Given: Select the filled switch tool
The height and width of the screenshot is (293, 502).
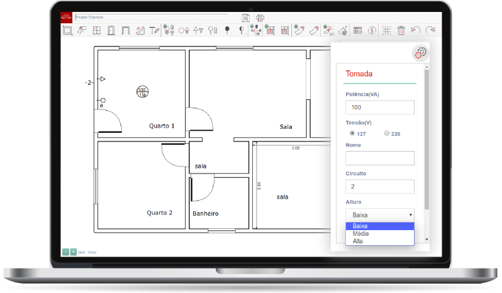Looking at the screenshot, I should (227, 30).
